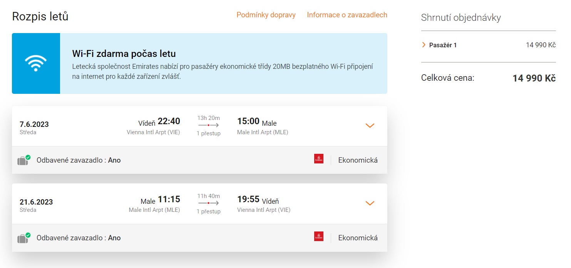Viewport: 571px width, 268px height.
Task: Click the 1 přestup label on return flight
Action: [x=209, y=211]
